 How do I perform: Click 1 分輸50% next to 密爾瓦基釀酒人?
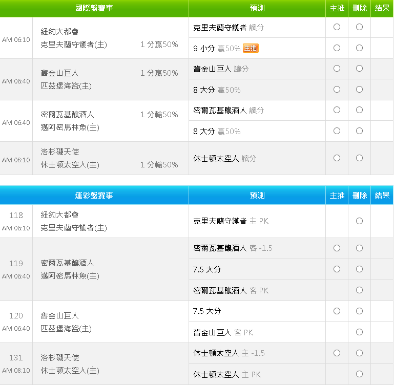click(159, 115)
